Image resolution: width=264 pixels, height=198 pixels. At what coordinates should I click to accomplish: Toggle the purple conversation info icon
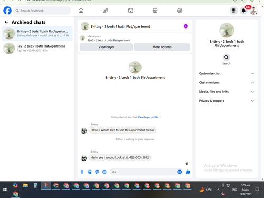point(186,26)
